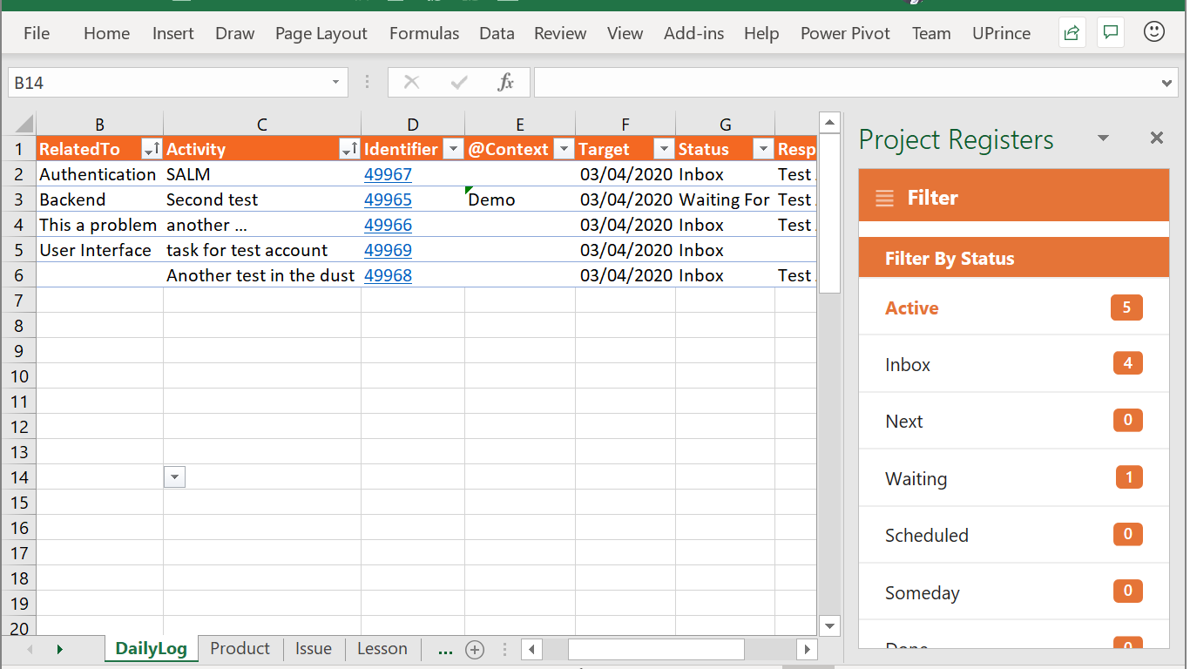Filter by Scheduled status
Image resolution: width=1190 pixels, height=669 pixels.
click(1014, 535)
